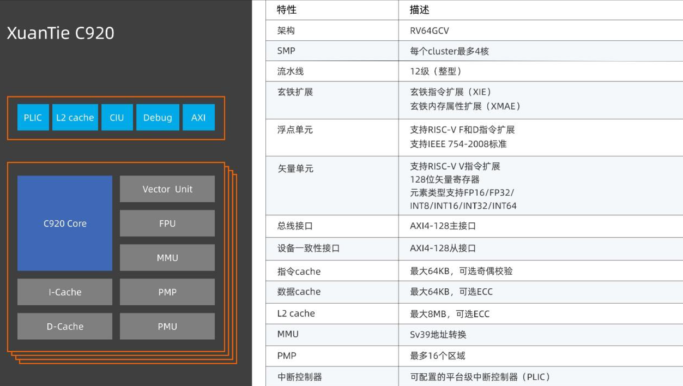Click the 流水线 row label

[291, 71]
